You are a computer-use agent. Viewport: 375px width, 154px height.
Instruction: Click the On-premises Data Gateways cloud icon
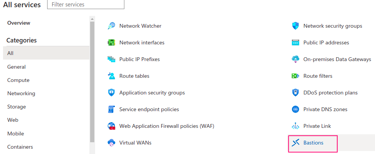click(296, 60)
